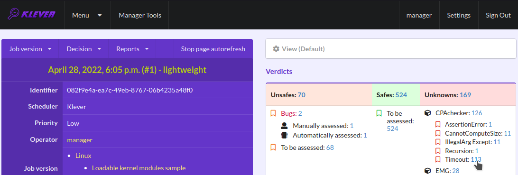The image size is (518, 175).
Task: Open Safes To be assessed count 524
Action: pos(392,129)
